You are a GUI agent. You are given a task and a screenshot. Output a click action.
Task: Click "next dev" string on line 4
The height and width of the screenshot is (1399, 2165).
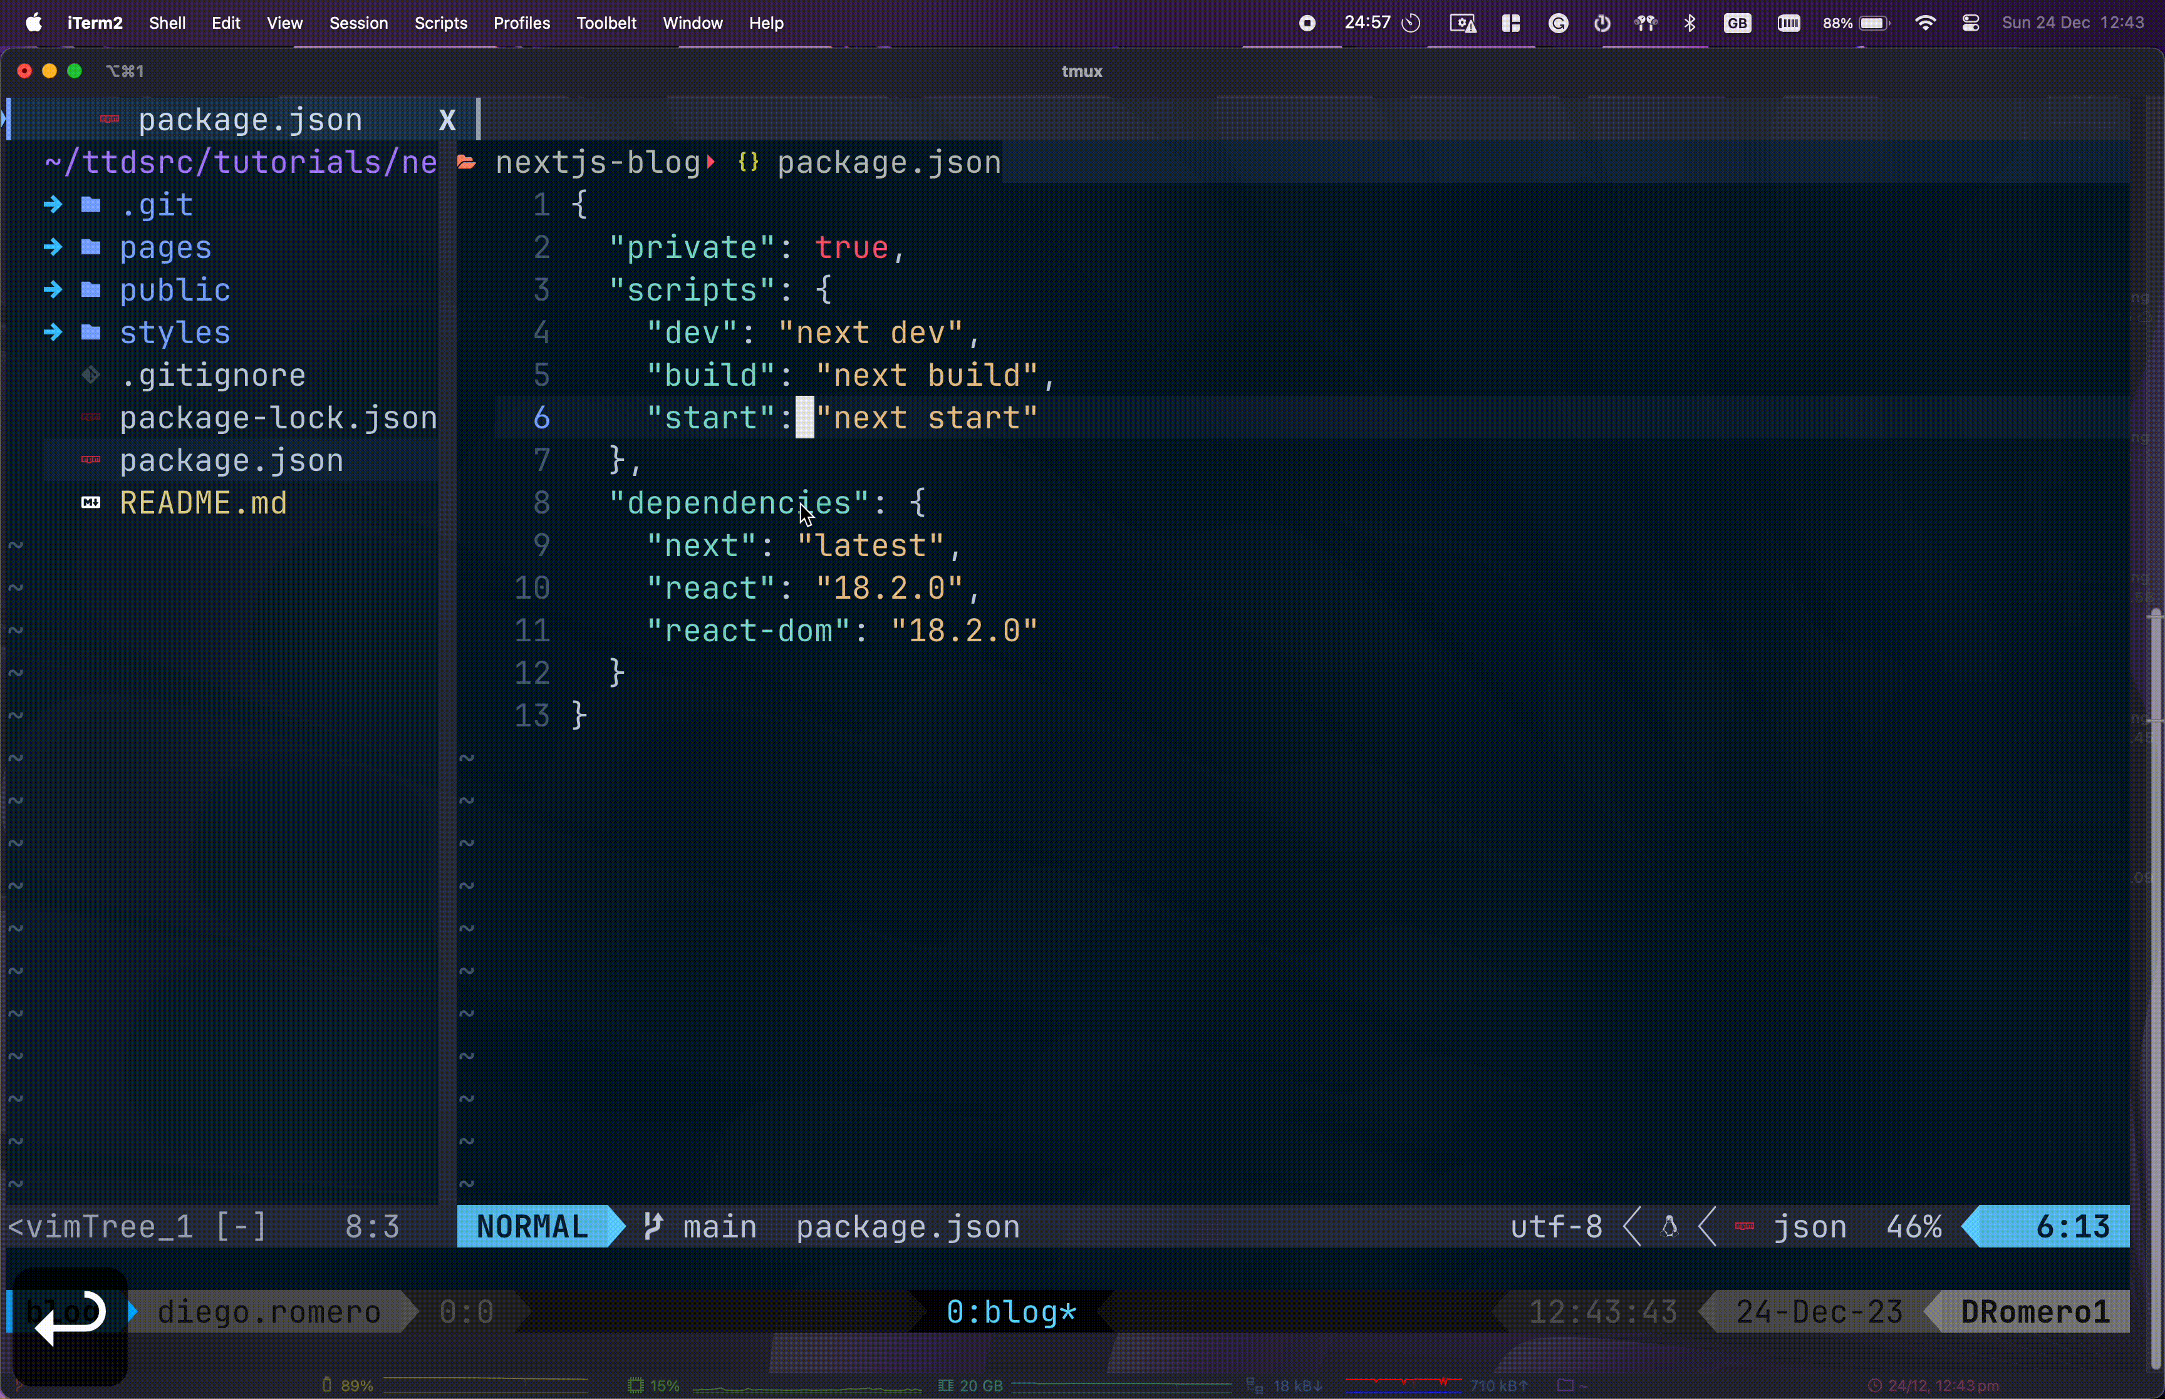click(x=870, y=333)
